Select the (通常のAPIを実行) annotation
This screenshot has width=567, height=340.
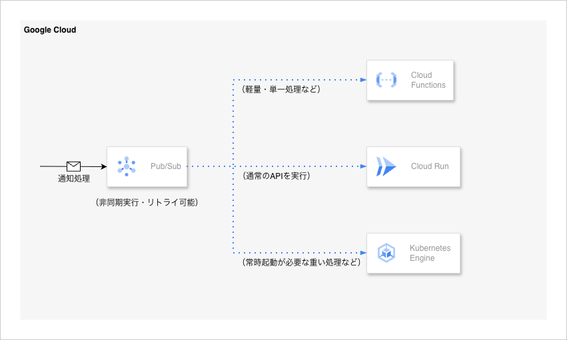point(276,176)
